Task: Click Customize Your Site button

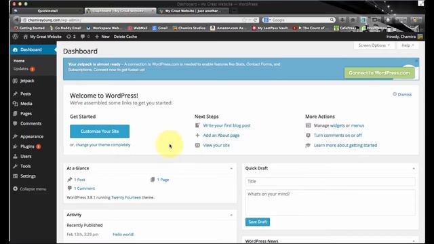Action: coord(100,131)
